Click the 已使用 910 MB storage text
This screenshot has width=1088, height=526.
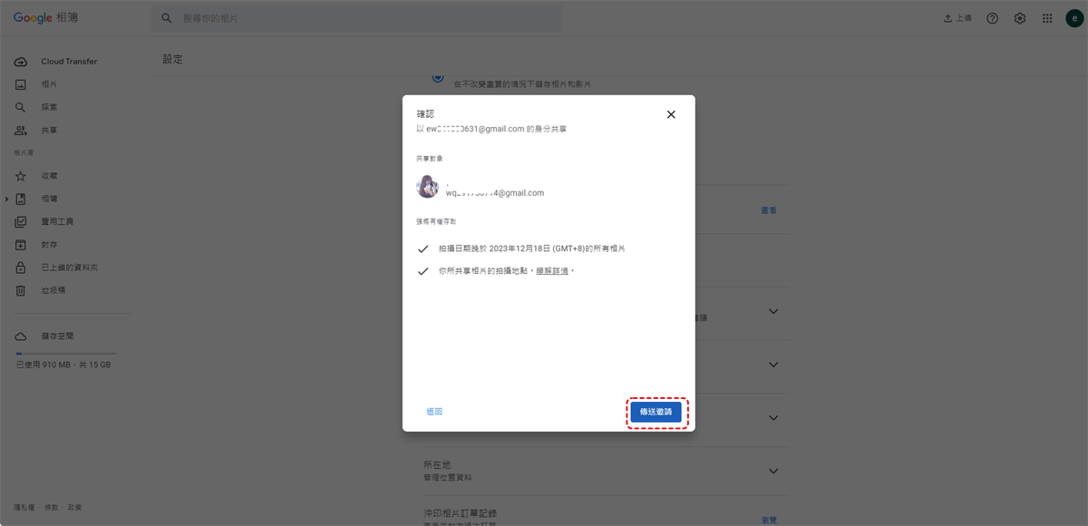click(x=63, y=365)
